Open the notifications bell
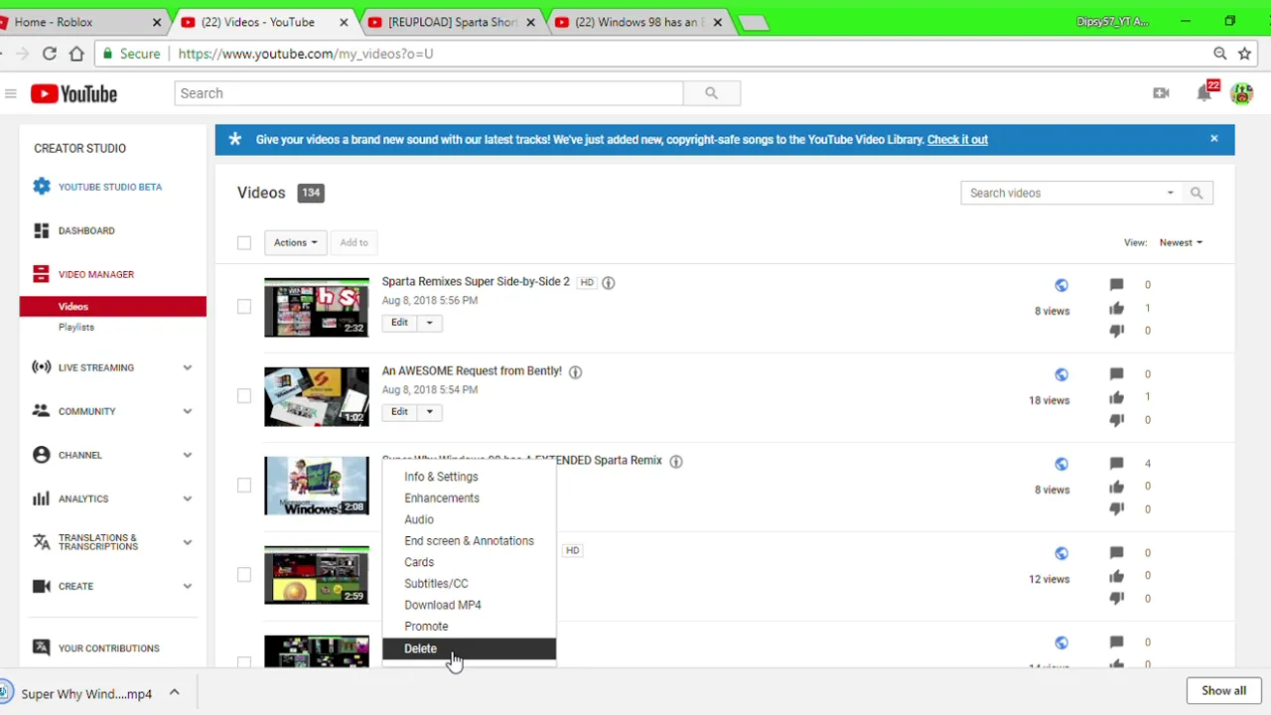Screen dimensions: 1271x715 (1204, 93)
